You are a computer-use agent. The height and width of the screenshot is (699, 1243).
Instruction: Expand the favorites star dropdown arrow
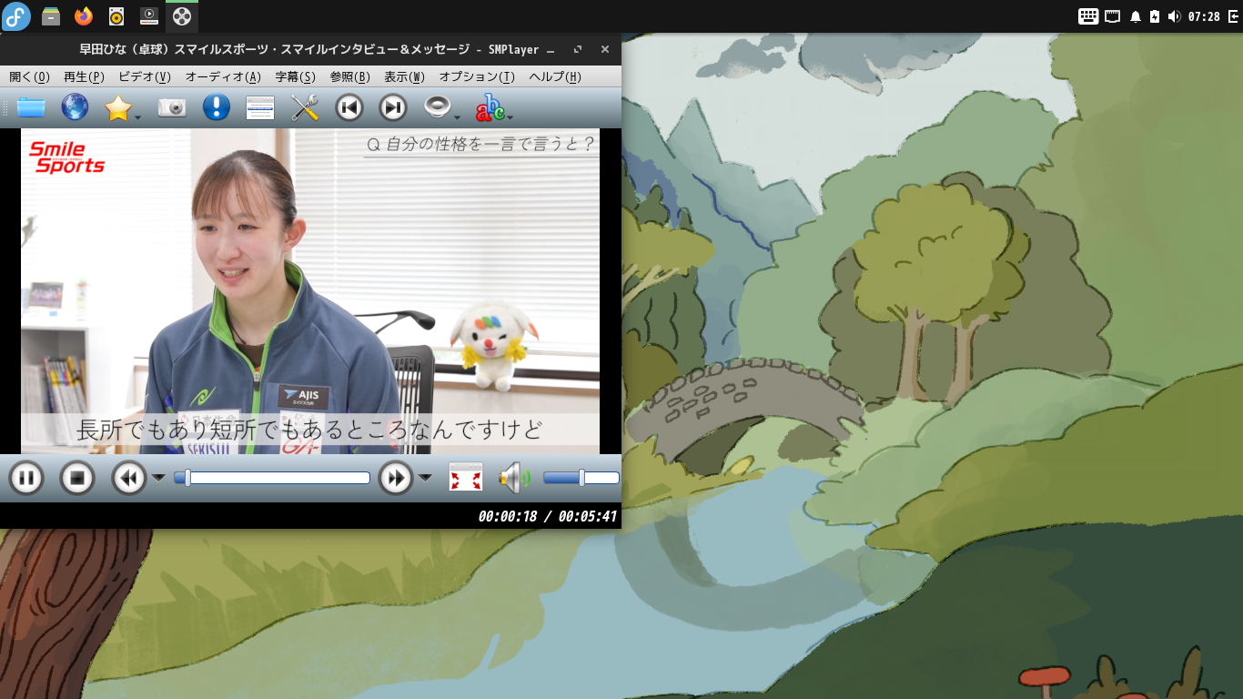click(x=138, y=116)
